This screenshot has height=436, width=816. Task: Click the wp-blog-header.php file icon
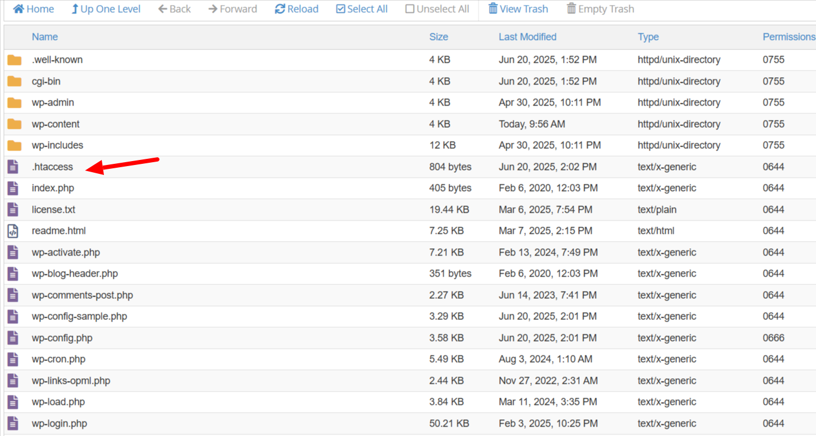coord(13,274)
